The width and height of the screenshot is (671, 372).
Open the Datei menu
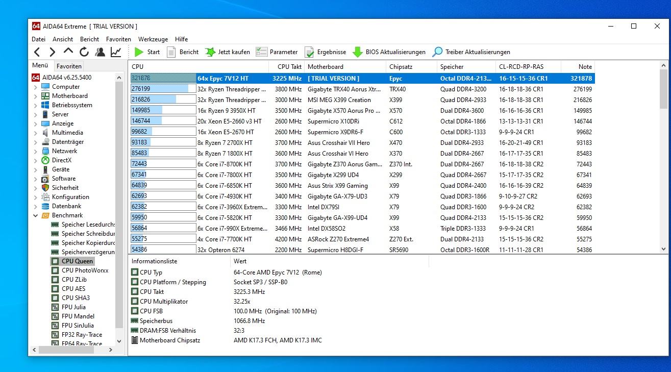(38, 39)
